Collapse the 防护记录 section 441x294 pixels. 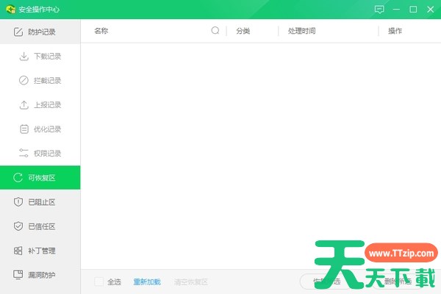tap(40, 32)
